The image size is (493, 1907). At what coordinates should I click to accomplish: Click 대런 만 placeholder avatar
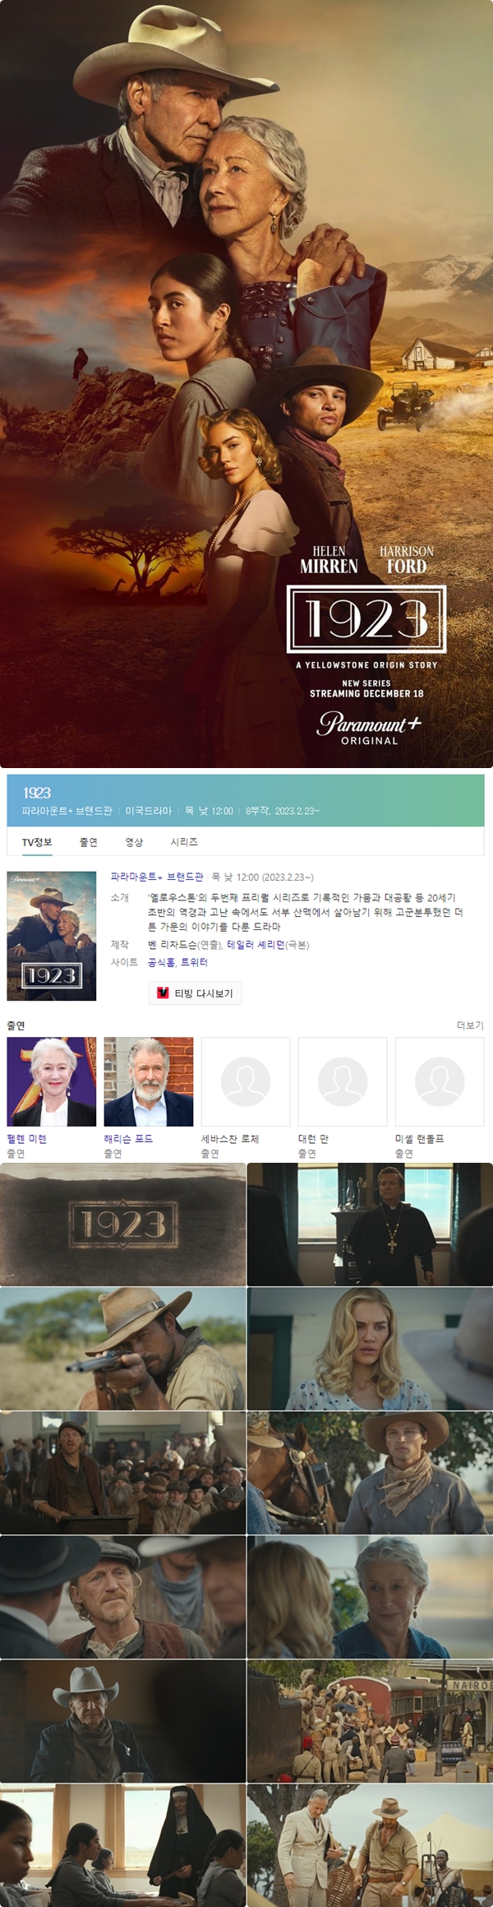point(343,1081)
